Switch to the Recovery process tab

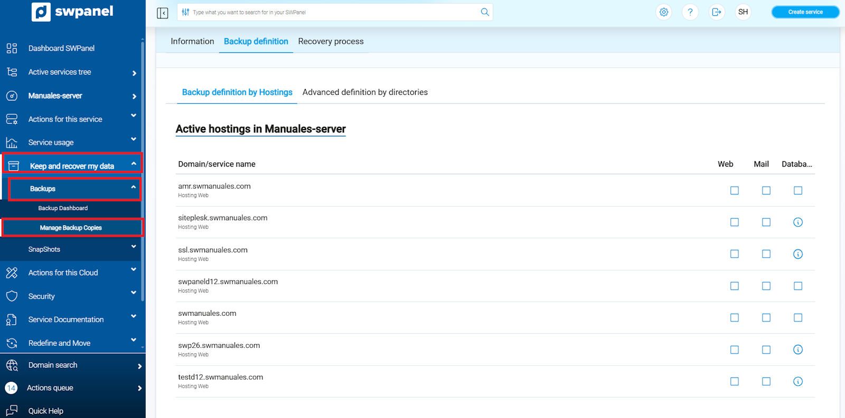tap(331, 41)
